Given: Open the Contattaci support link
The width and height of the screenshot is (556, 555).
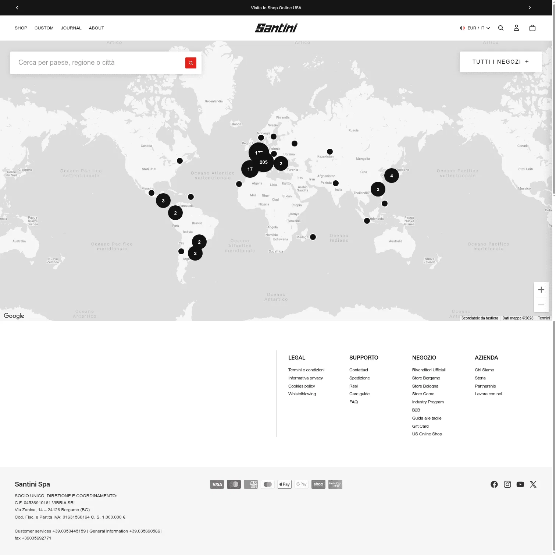Looking at the screenshot, I should [359, 370].
